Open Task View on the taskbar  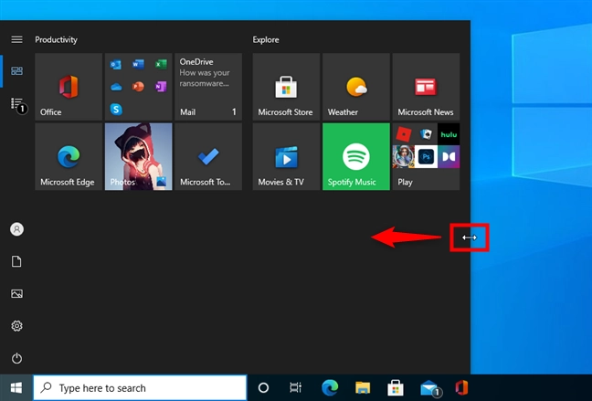tap(296, 388)
